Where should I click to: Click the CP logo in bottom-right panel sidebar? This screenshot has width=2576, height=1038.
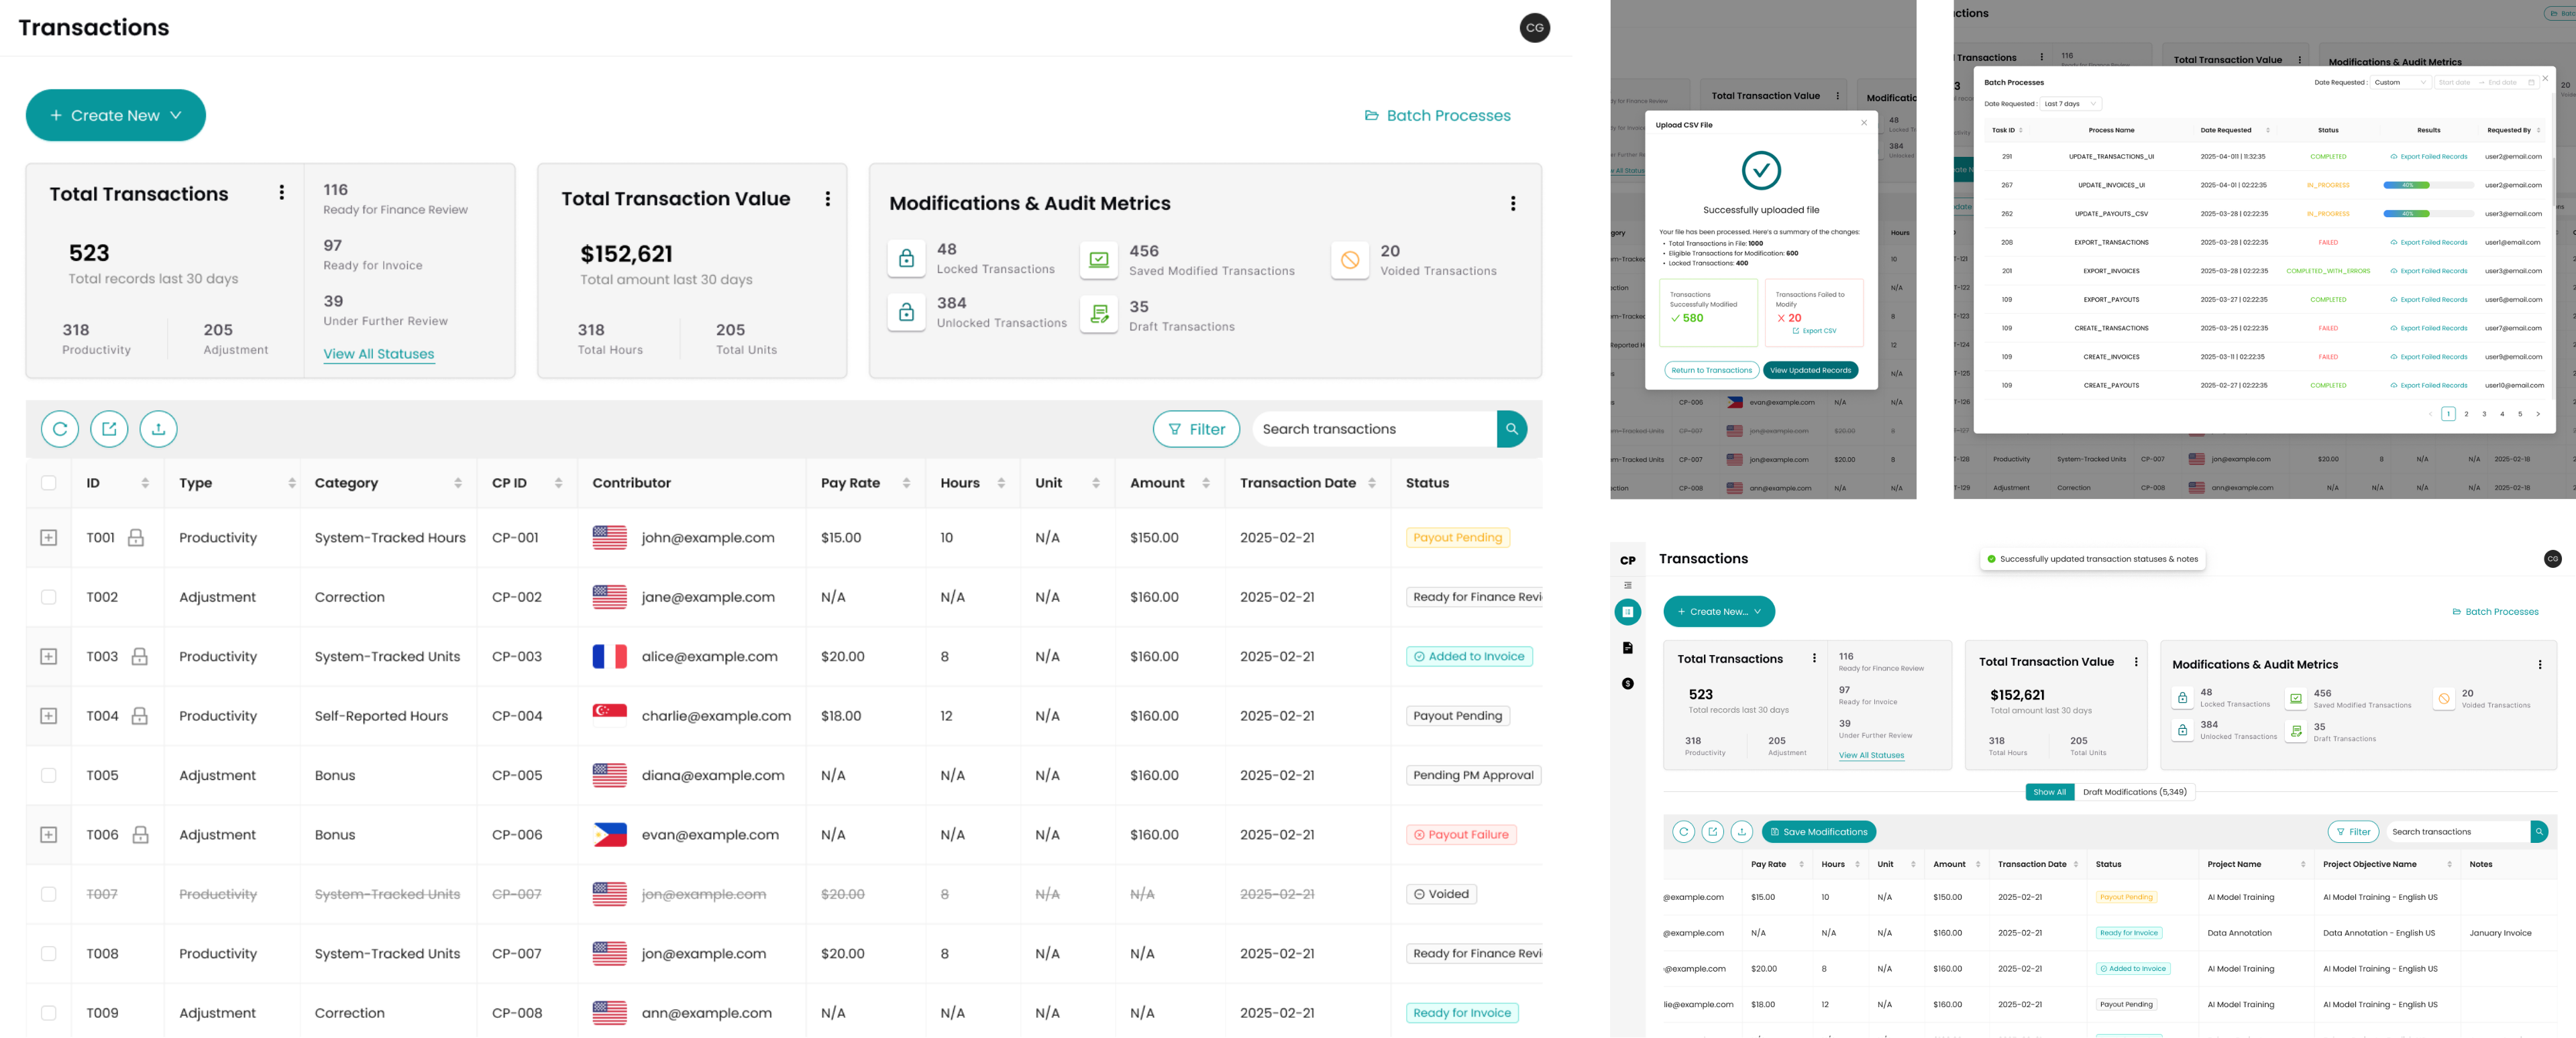coord(1628,560)
